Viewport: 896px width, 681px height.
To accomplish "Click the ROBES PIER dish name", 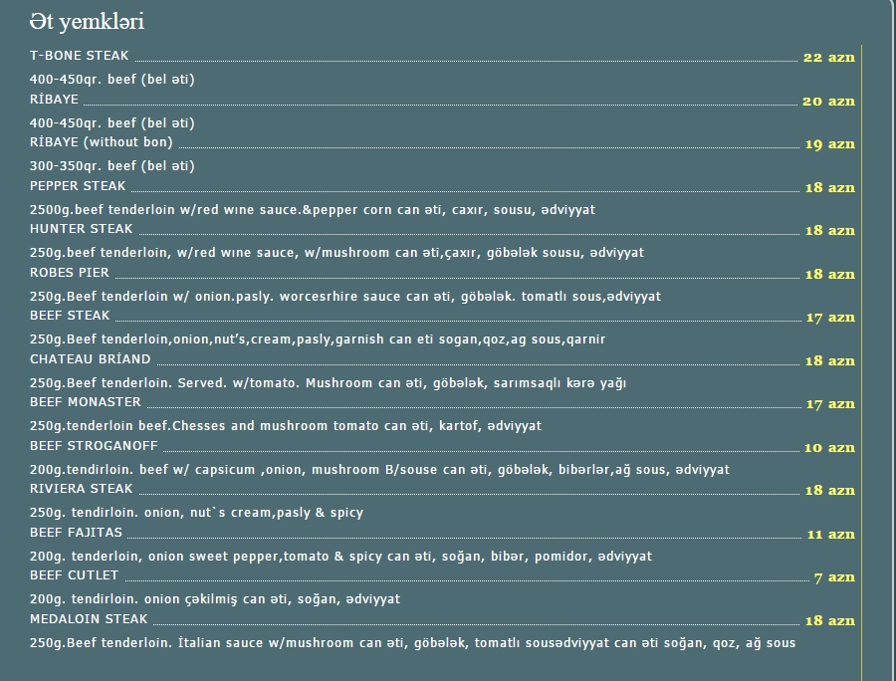I will (69, 273).
